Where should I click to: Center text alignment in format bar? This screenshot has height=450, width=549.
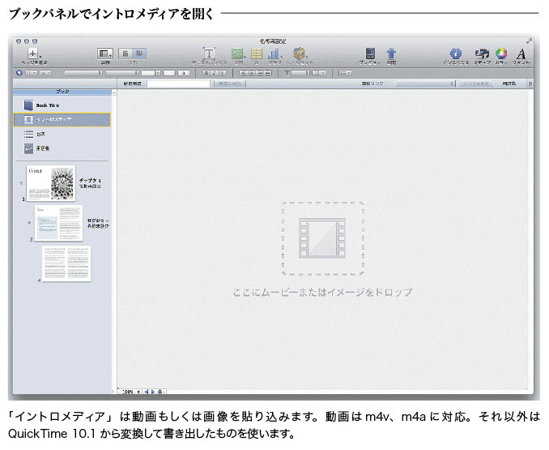pos(251,73)
